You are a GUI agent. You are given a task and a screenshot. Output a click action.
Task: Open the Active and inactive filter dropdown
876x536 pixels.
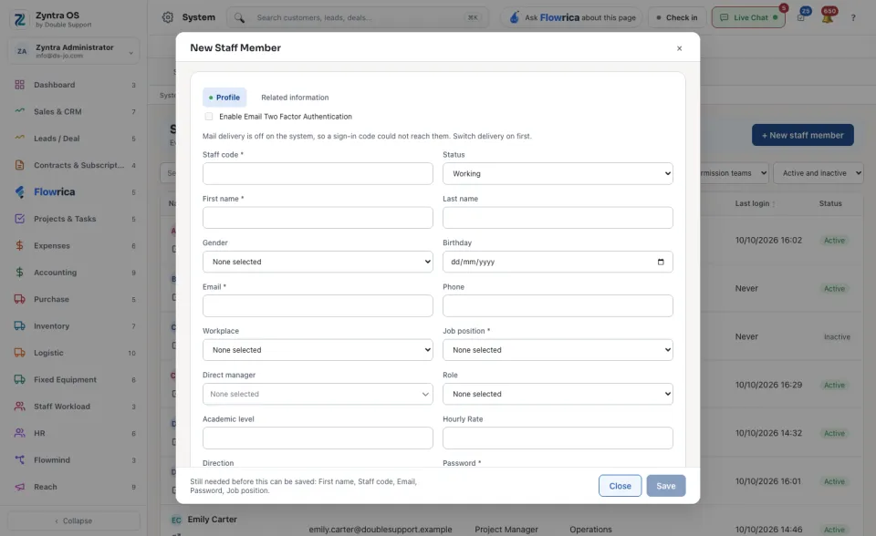pyautogui.click(x=818, y=173)
